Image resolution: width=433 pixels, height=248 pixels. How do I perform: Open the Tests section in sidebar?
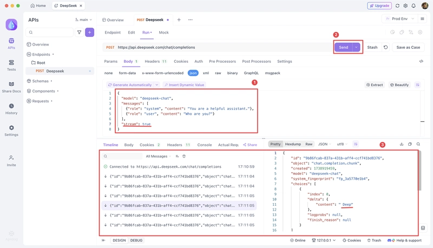(x=11, y=66)
